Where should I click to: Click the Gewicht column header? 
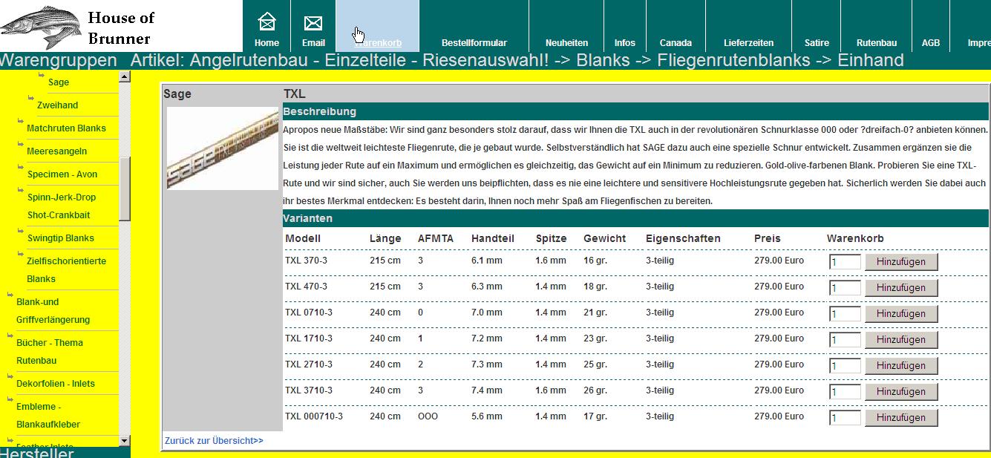[604, 238]
